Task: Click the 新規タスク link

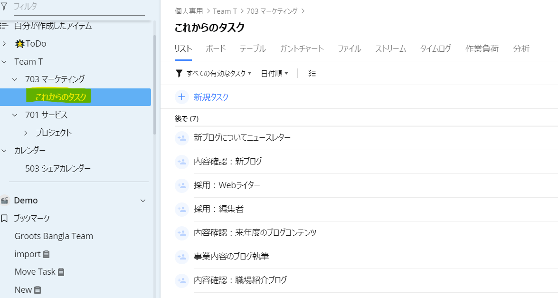Action: coord(211,97)
